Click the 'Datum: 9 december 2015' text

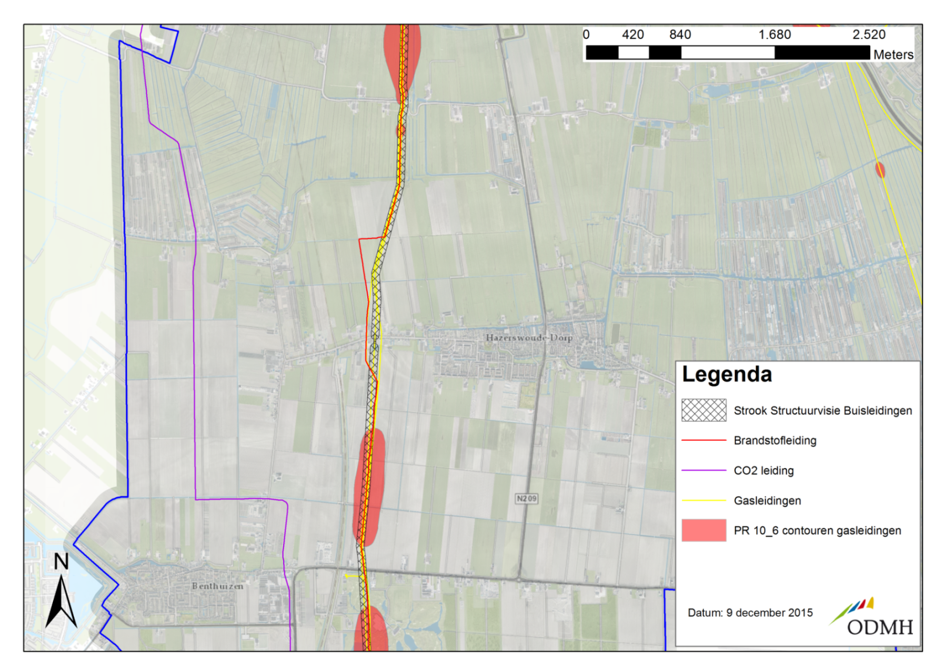coord(750,613)
